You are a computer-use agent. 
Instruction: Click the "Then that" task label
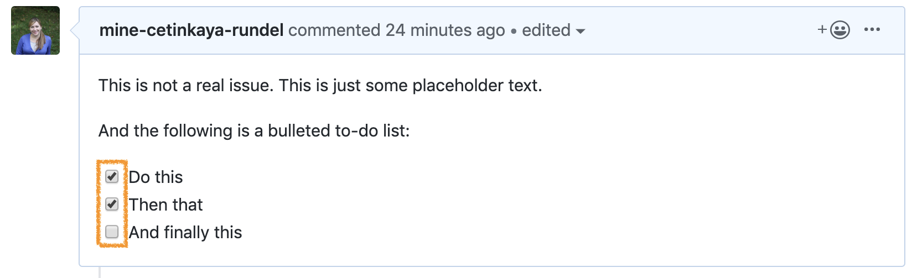pos(166,204)
